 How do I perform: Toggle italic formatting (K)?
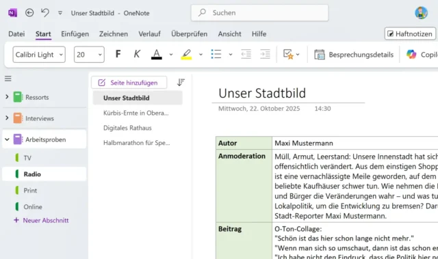point(137,54)
